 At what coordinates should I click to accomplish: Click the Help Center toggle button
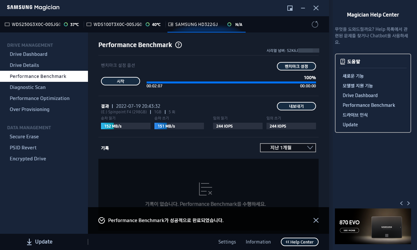[300, 242]
